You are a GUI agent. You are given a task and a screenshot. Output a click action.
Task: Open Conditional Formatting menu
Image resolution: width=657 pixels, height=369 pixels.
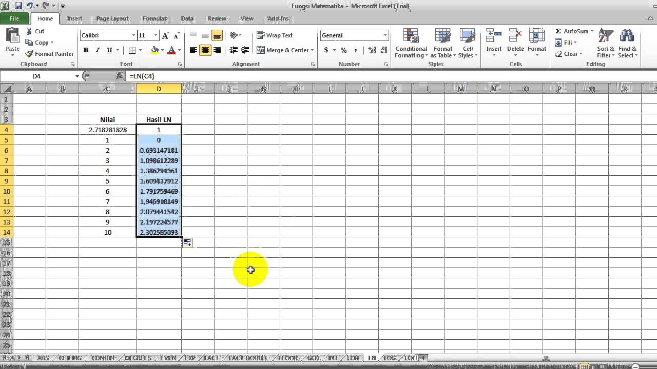pyautogui.click(x=411, y=43)
